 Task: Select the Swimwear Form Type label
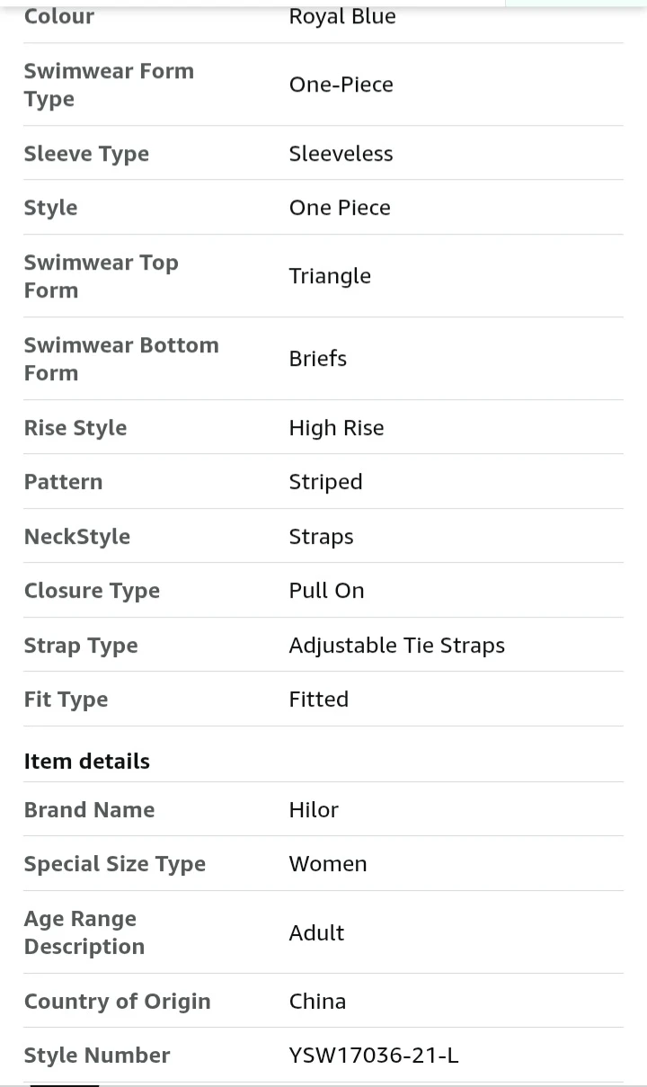109,85
